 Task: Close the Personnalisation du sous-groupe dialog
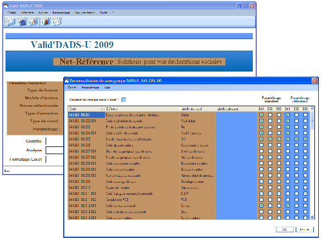click(314, 81)
